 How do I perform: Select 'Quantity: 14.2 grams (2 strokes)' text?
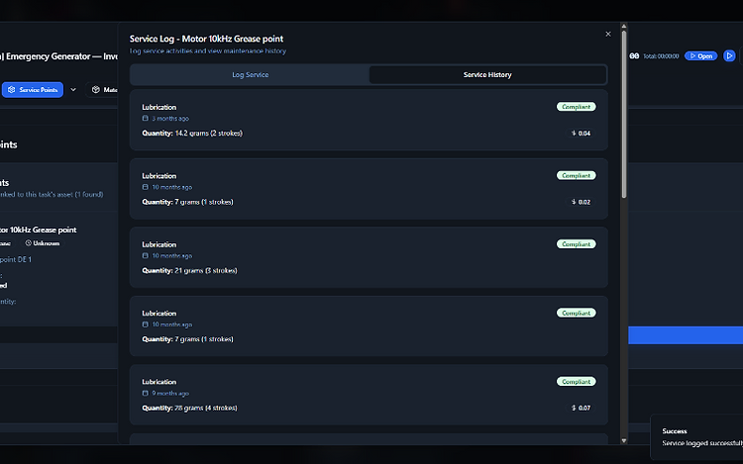[x=192, y=134]
